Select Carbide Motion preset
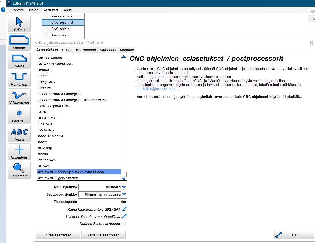 pos(79,58)
